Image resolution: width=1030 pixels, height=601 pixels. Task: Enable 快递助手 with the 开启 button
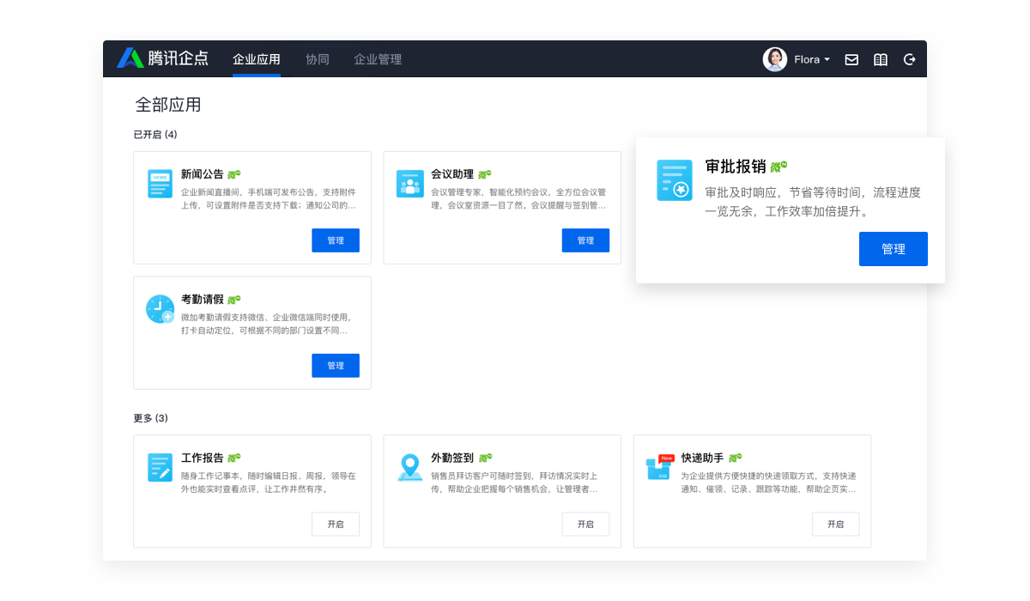coord(835,524)
